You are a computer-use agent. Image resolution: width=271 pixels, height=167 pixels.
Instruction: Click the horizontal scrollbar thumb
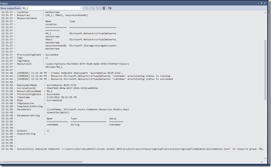coord(43,162)
